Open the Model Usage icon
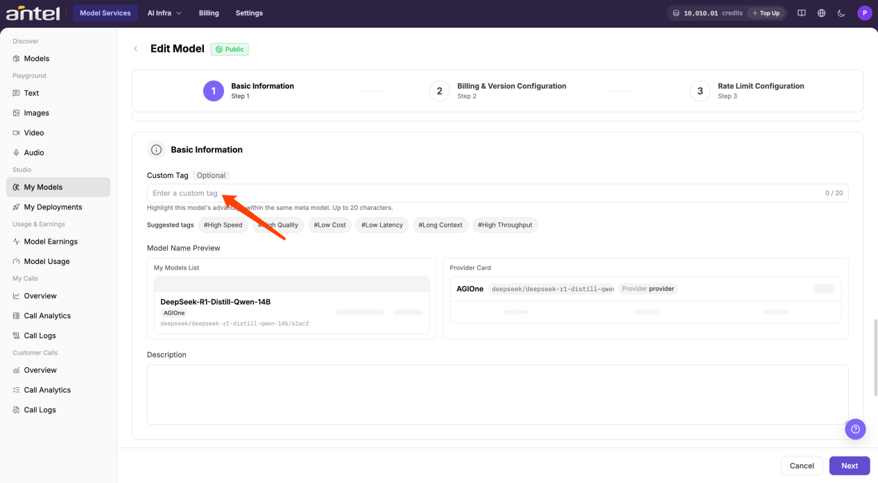This screenshot has width=878, height=483. pyautogui.click(x=17, y=261)
